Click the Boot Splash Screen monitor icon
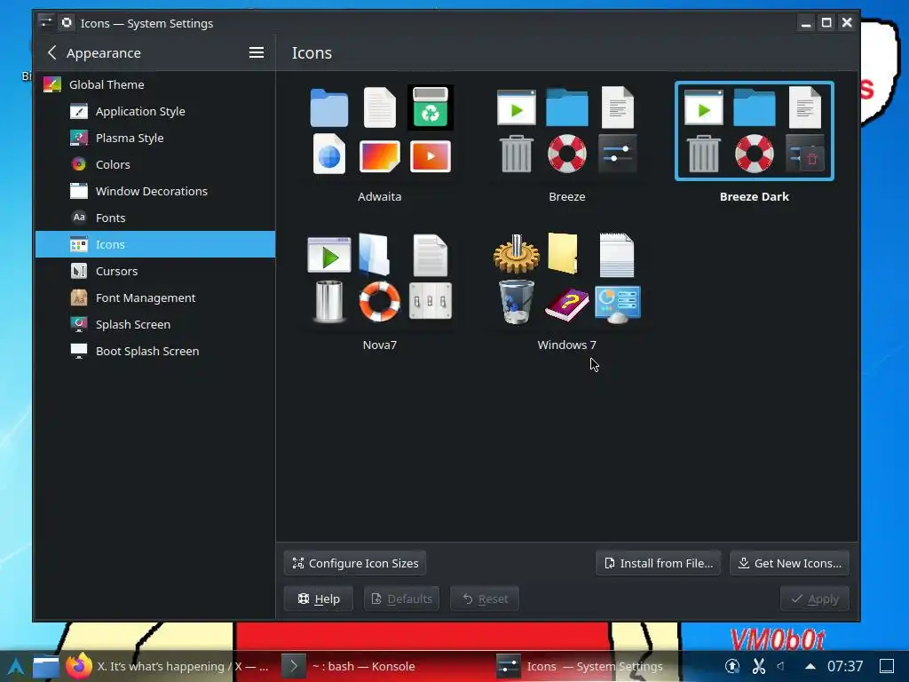Viewport: 909px width, 682px height. 79,351
